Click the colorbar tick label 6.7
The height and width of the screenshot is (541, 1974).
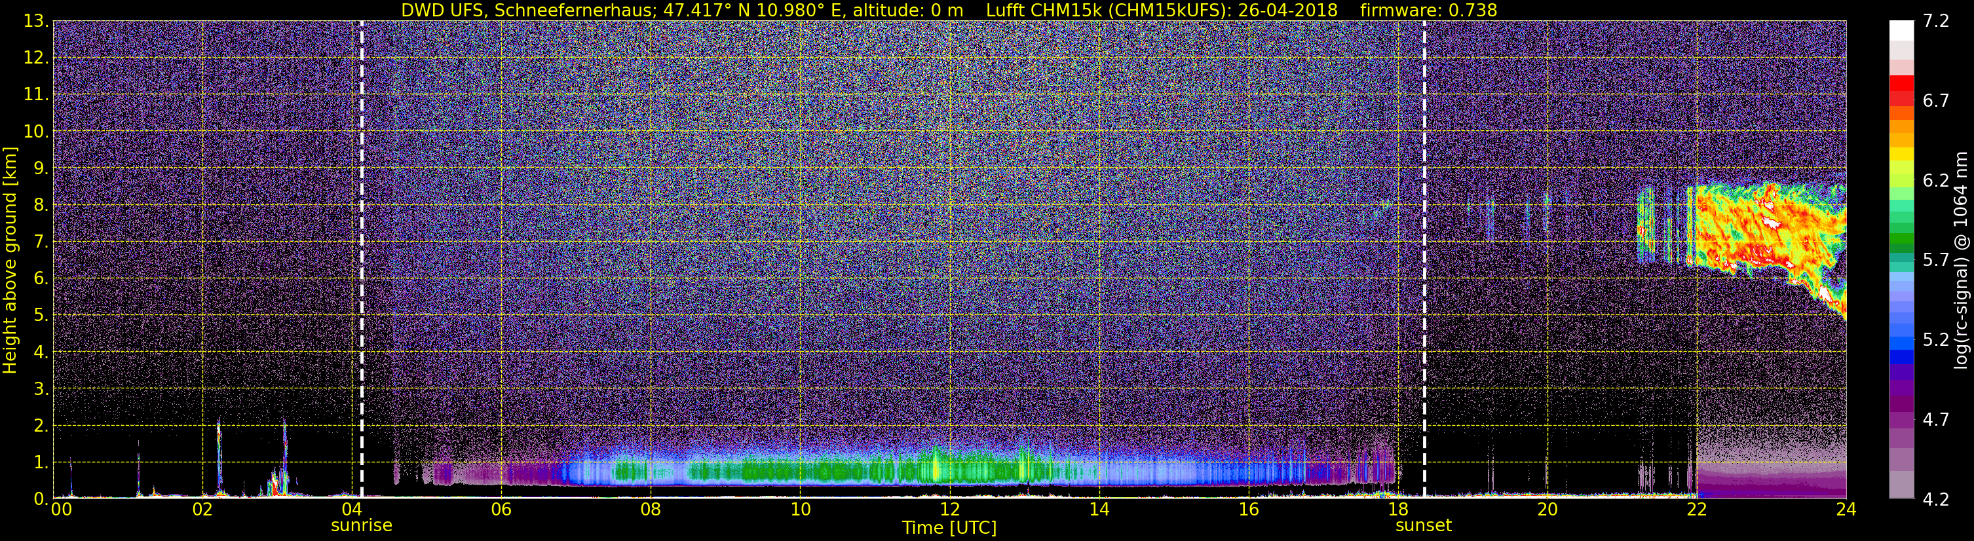click(x=1936, y=101)
